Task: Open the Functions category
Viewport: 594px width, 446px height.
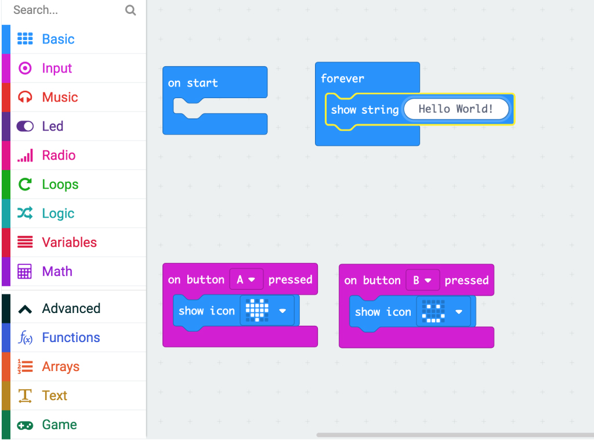Action: [74, 337]
